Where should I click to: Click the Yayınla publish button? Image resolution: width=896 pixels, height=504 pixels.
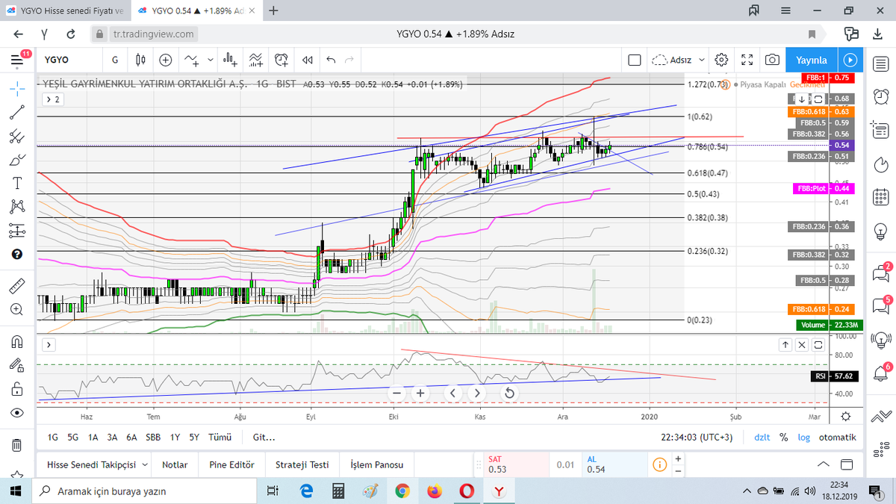coord(812,60)
